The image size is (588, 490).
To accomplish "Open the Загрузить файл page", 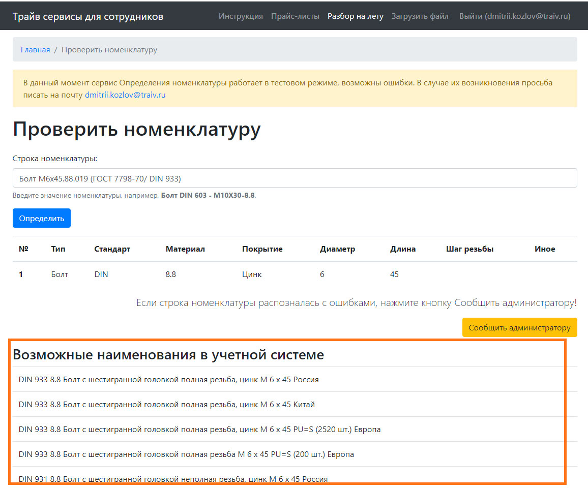I will click(420, 16).
